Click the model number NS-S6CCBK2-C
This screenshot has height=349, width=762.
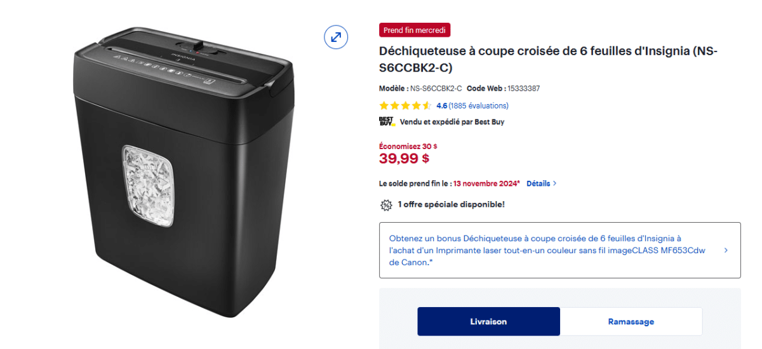click(436, 88)
